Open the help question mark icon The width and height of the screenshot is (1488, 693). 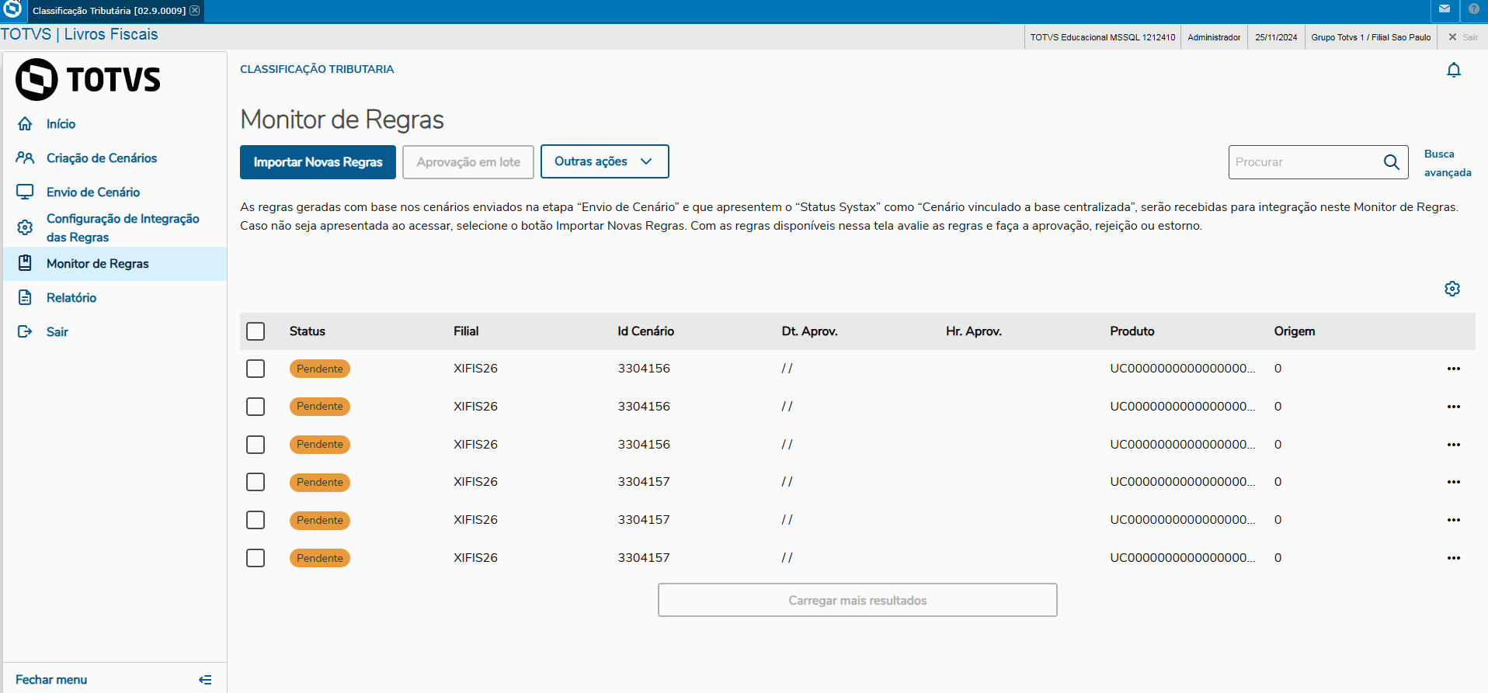tap(1474, 9)
